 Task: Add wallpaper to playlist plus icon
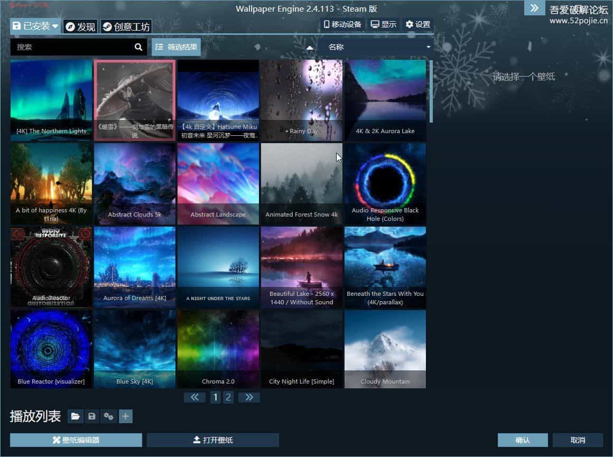125,416
